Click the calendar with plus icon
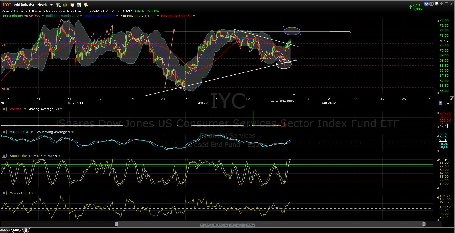Viewport: 455px width, 233px height. 79,5
